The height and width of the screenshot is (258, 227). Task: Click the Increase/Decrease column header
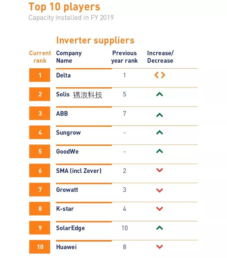(x=160, y=57)
